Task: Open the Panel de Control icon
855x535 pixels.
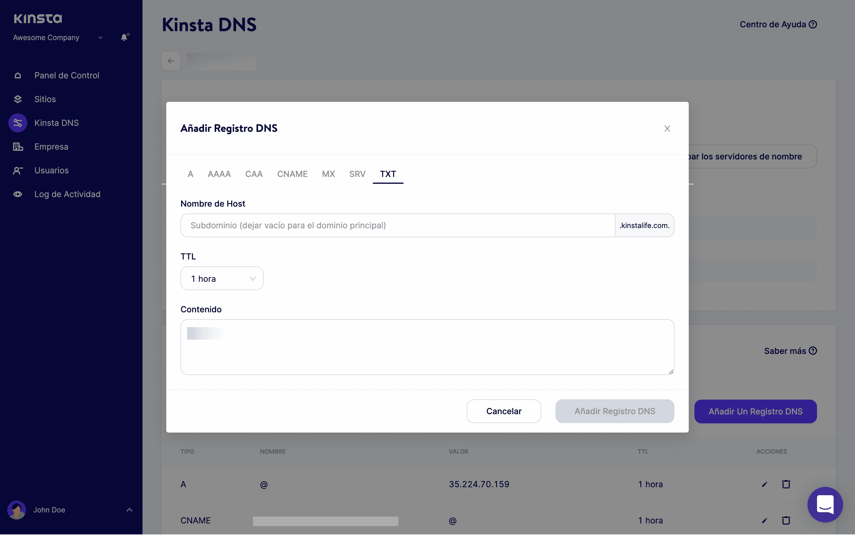Action: 18,75
